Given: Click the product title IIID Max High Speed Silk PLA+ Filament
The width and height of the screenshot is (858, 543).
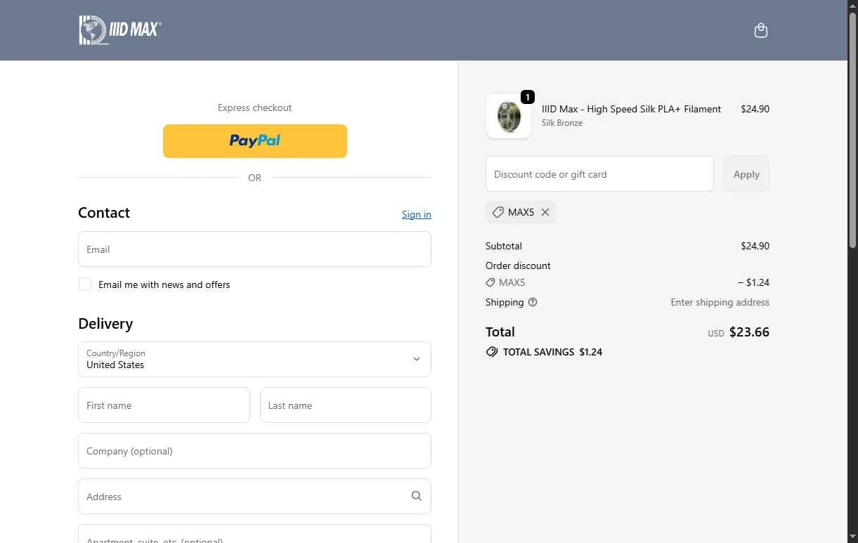Looking at the screenshot, I should click(631, 109).
